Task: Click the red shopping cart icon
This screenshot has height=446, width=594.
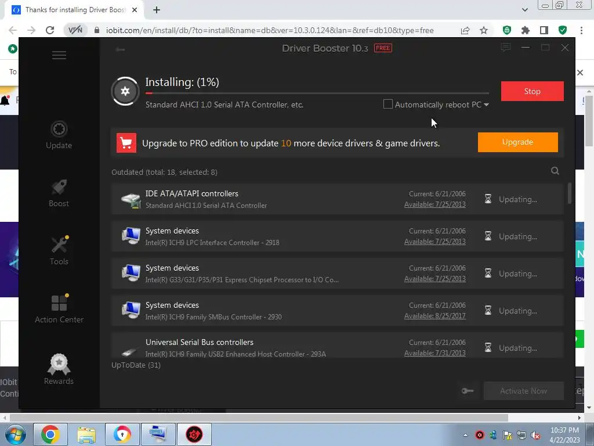Action: pos(126,143)
